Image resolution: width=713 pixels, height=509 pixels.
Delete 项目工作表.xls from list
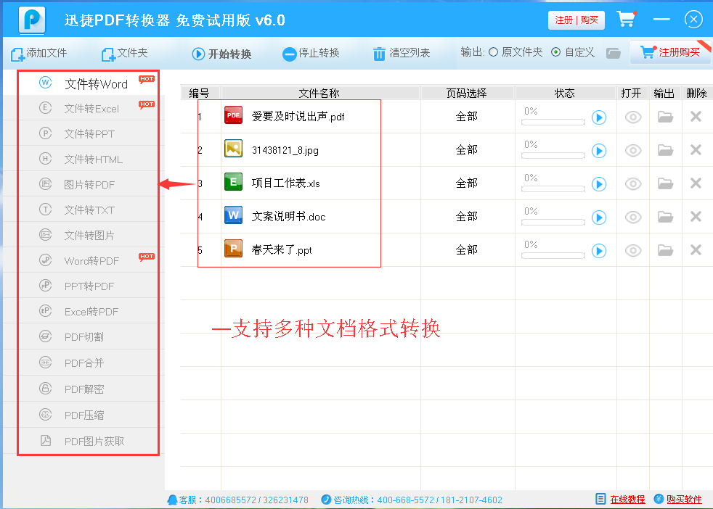(696, 183)
